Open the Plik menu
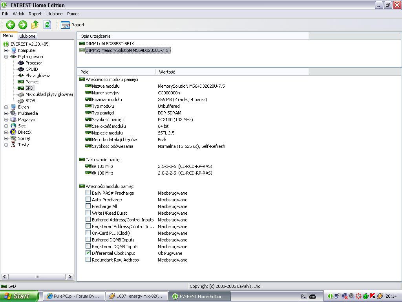 pos(5,14)
